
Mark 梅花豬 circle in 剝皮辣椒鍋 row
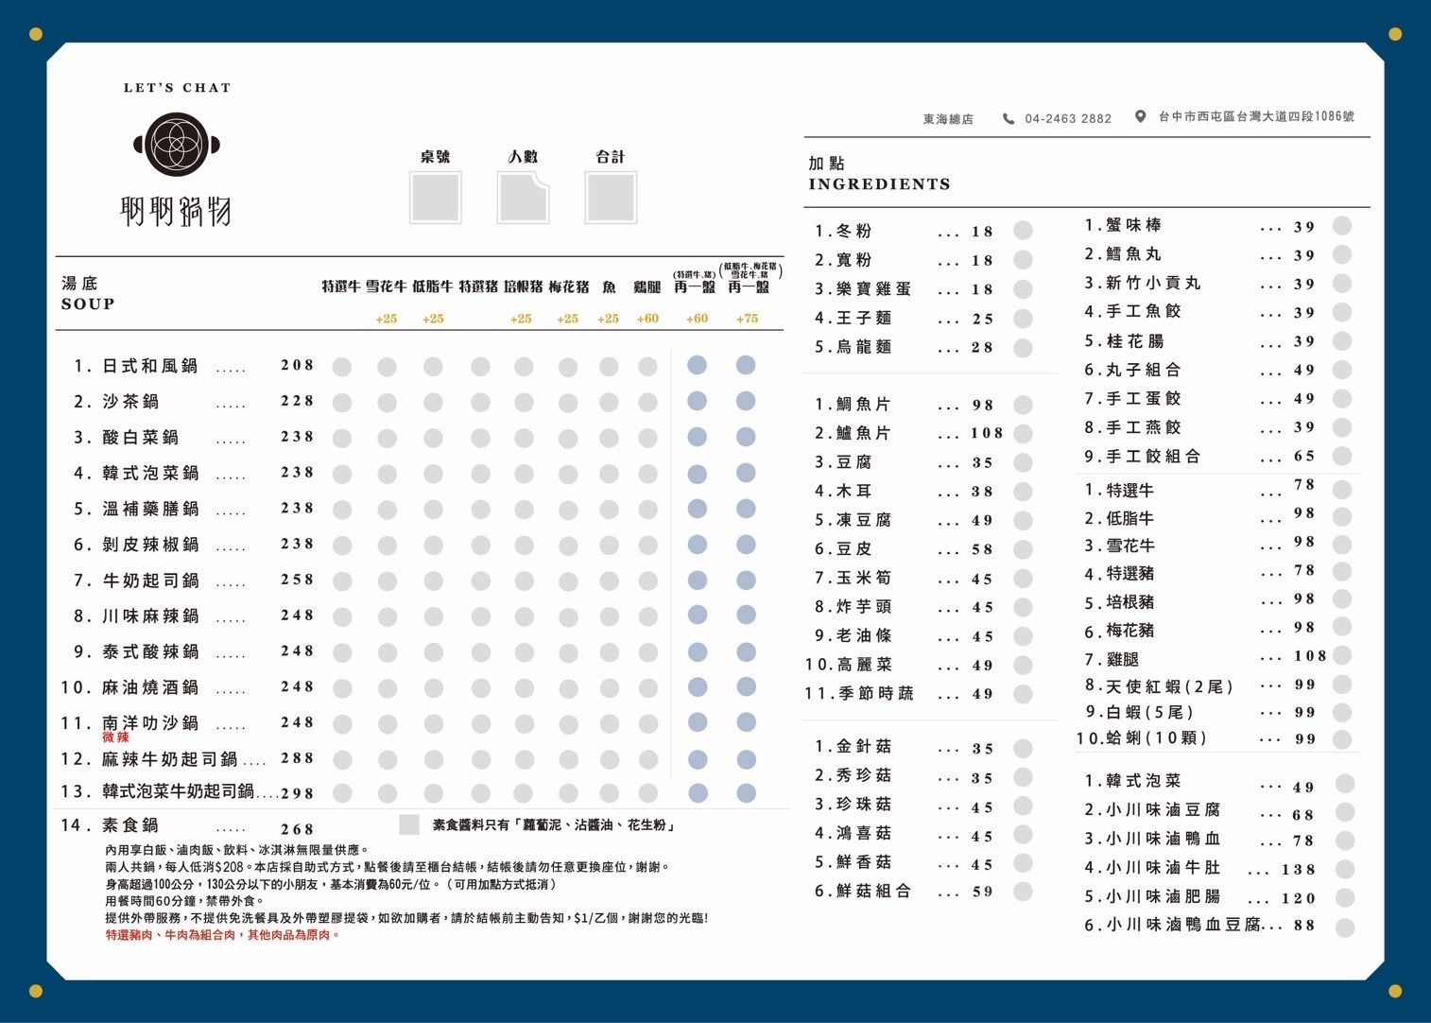(x=568, y=546)
